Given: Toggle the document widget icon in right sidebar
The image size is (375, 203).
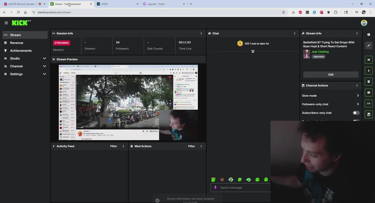Looking at the screenshot, I should pos(369,81).
